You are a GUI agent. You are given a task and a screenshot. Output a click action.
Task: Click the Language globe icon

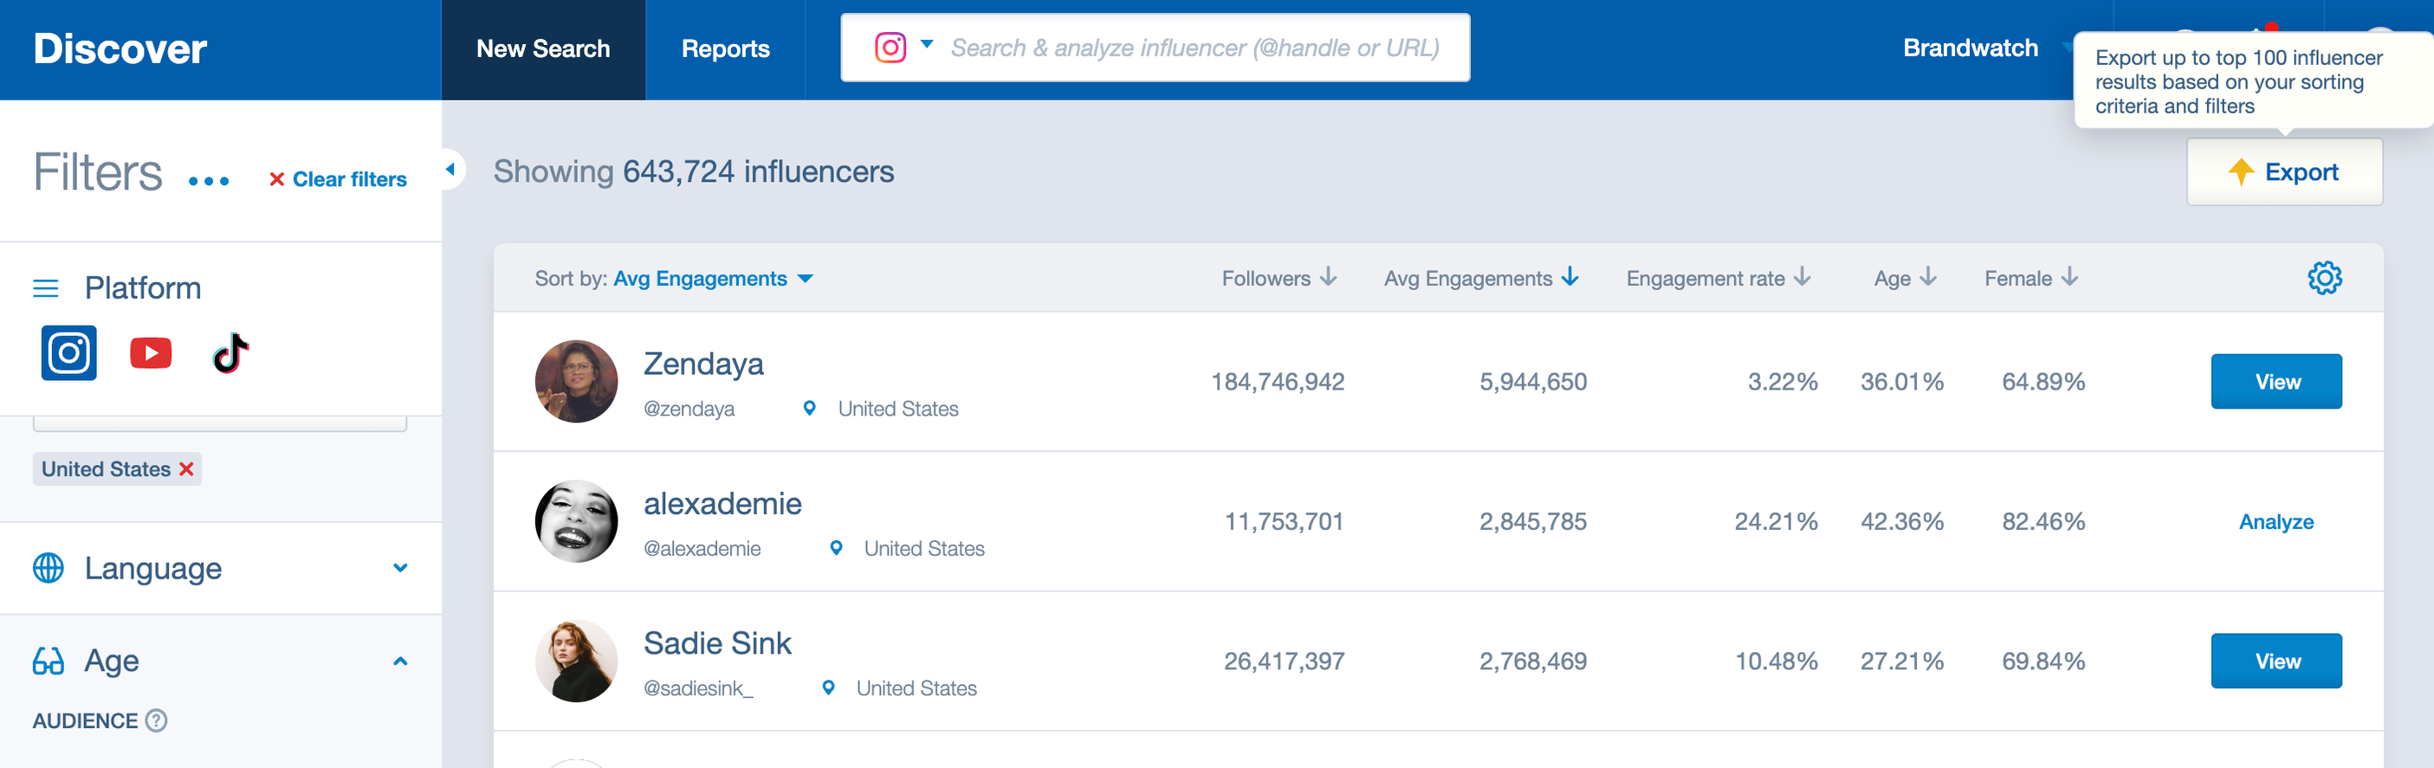49,568
